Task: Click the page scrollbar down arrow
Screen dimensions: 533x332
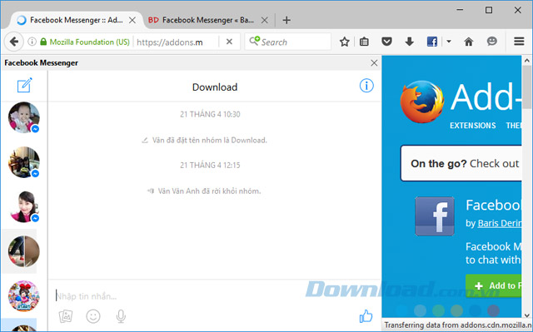Action: pyautogui.click(x=527, y=315)
